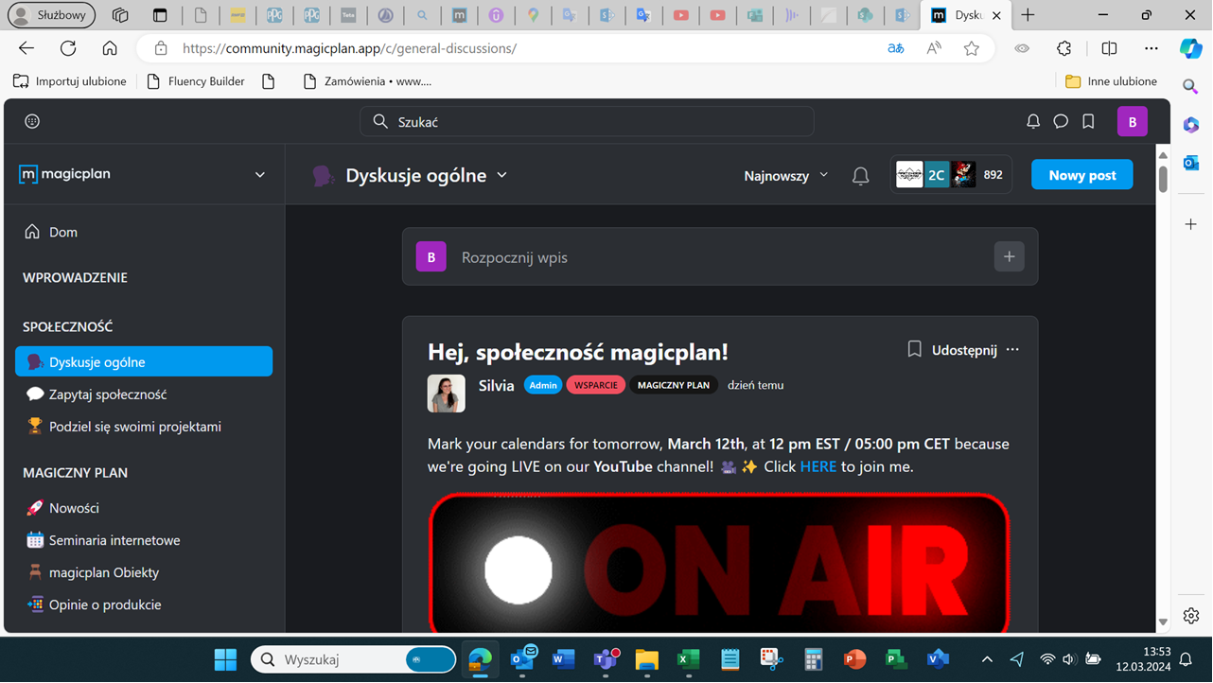Click Edge translate page icon in address bar

895,48
